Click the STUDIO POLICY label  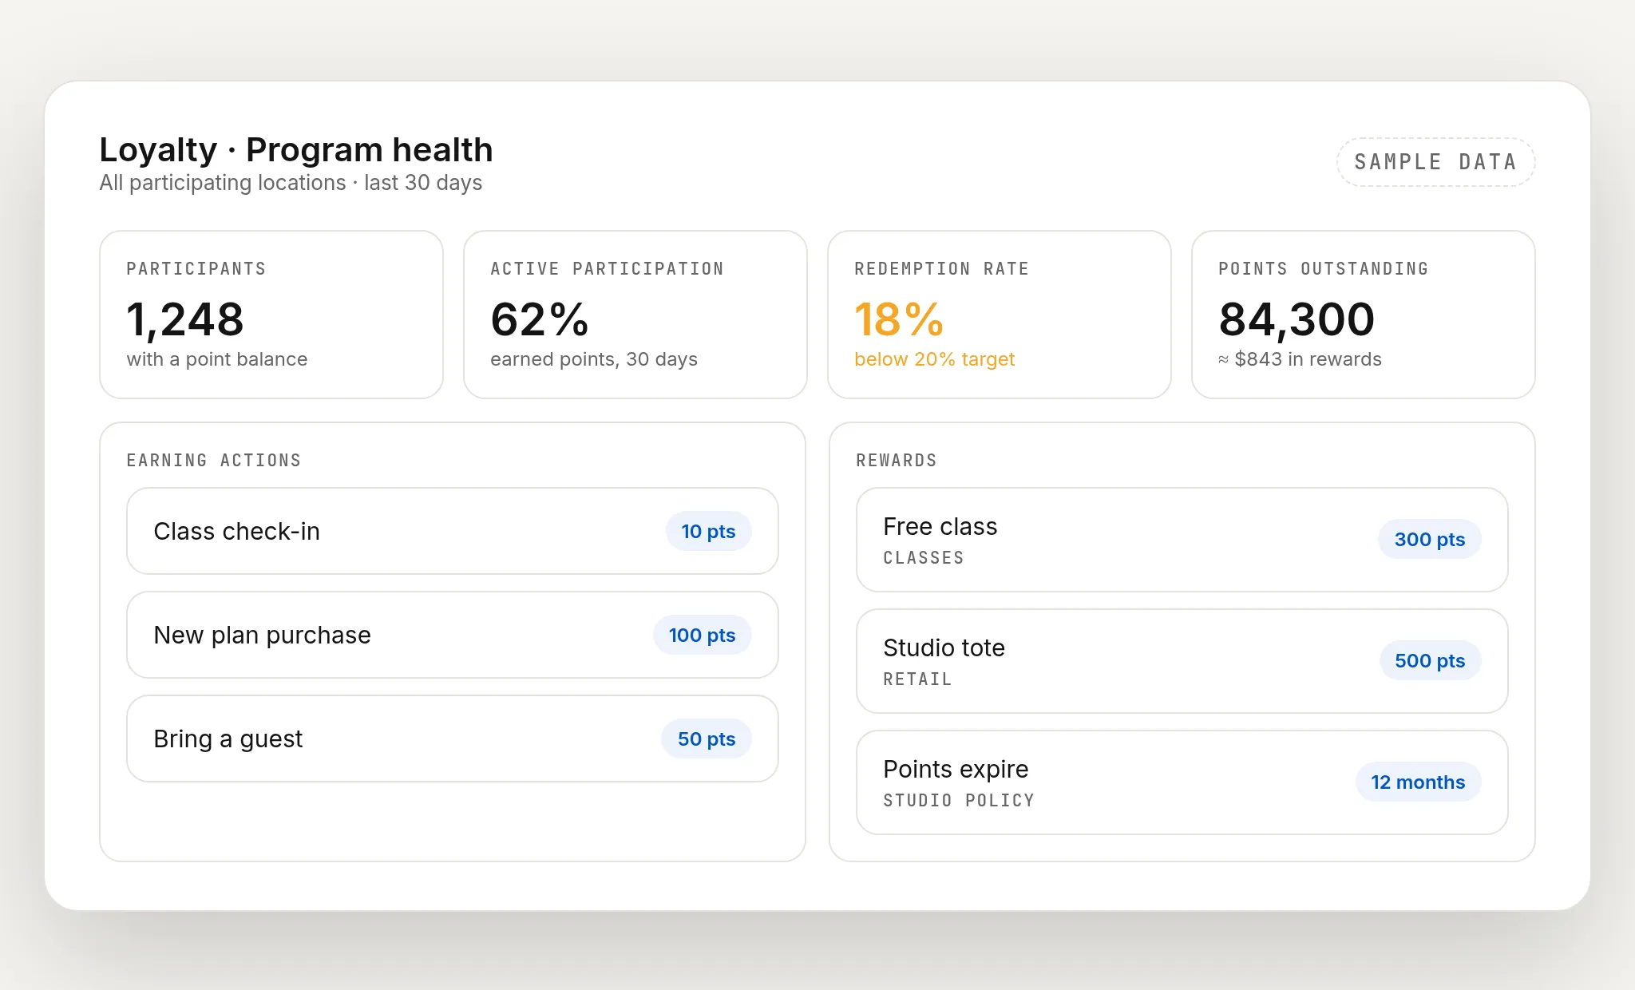[959, 801]
